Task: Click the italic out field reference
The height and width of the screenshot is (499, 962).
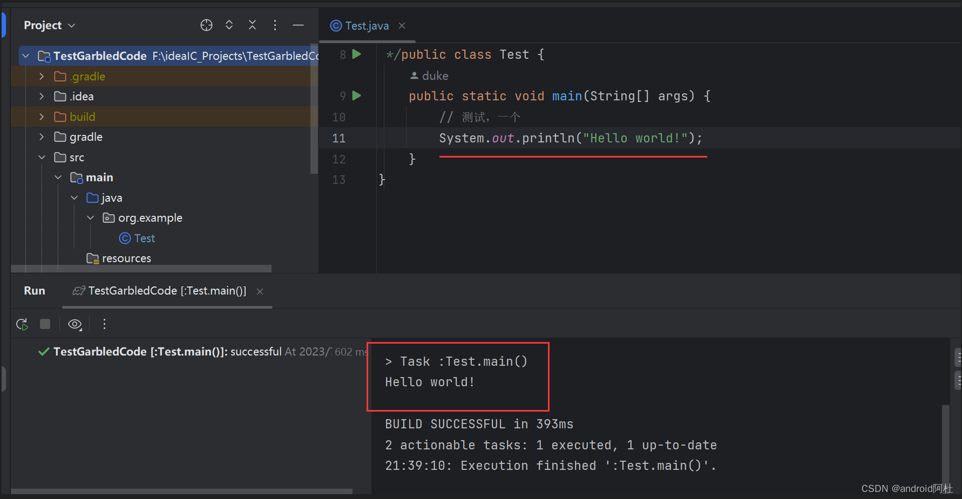Action: tap(503, 138)
